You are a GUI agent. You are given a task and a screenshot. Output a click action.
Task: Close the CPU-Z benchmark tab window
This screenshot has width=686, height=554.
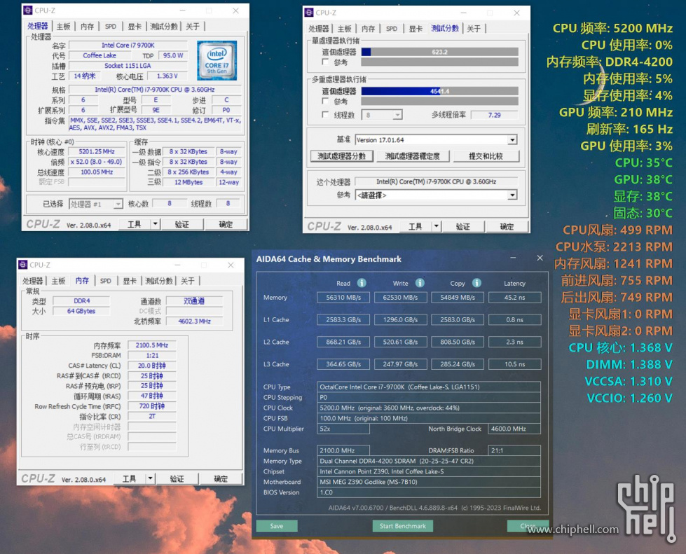point(516,13)
